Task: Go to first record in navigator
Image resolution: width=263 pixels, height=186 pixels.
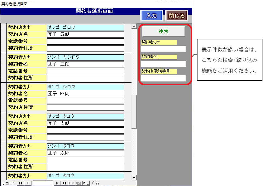Action: (x=21, y=183)
